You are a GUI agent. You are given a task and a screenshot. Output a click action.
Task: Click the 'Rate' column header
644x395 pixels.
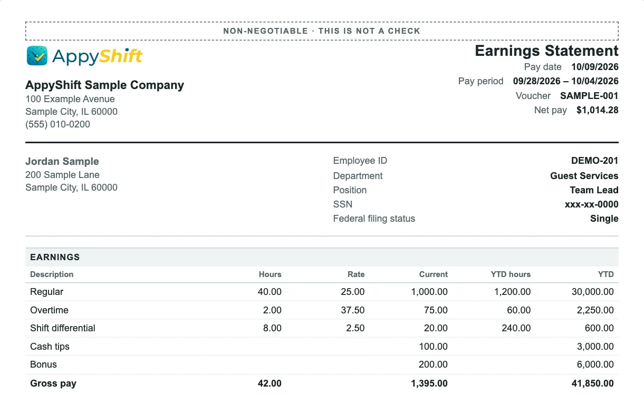pyautogui.click(x=356, y=274)
